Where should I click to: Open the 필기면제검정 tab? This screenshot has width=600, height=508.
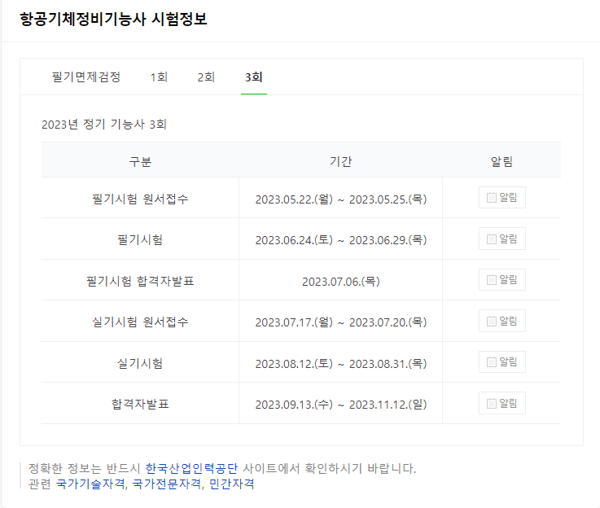pos(86,77)
